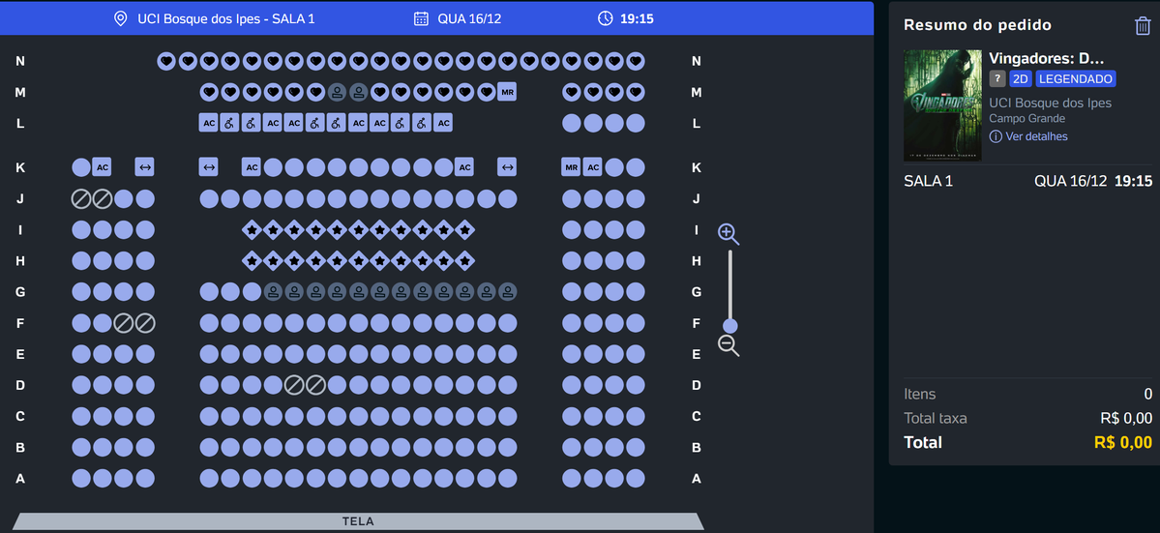Click the first blocked seat in row J
The width and height of the screenshot is (1160, 533).
click(x=80, y=199)
